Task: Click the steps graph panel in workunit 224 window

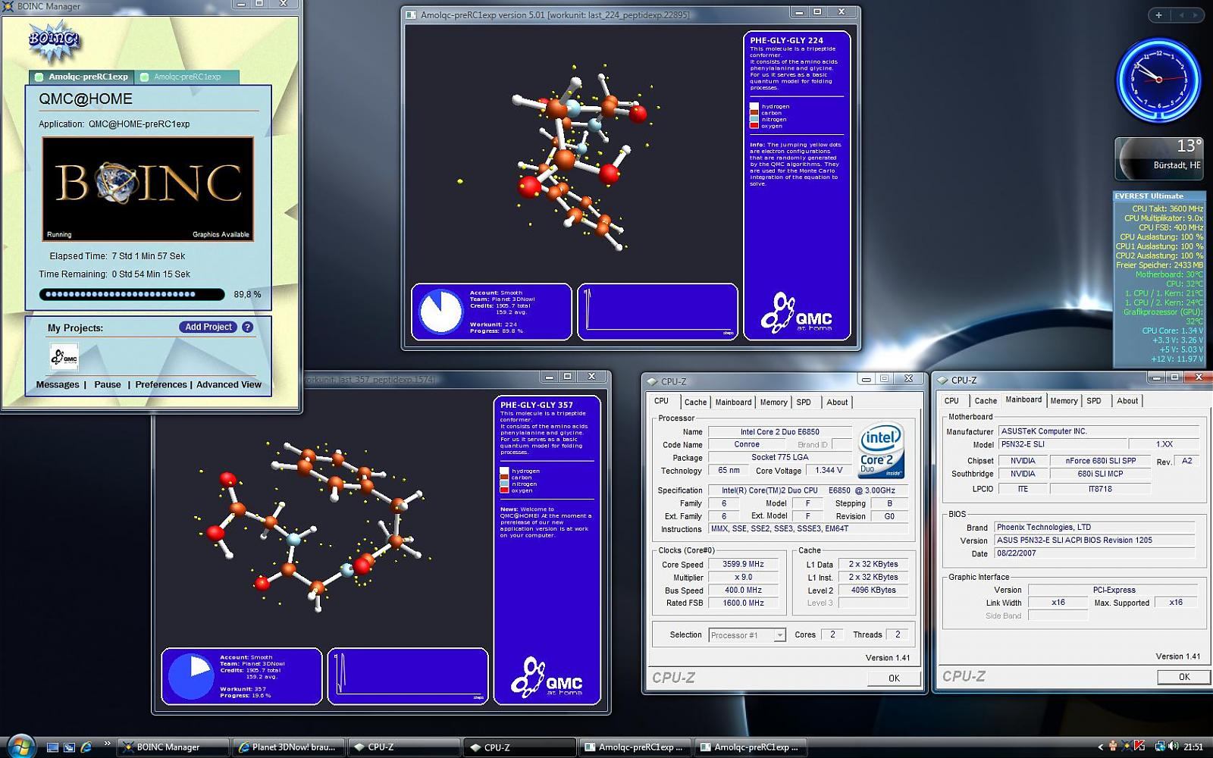Action: pos(657,312)
